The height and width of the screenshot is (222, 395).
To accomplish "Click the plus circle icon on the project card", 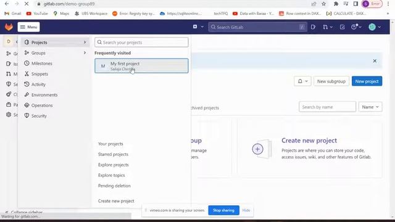I will coord(257,149).
